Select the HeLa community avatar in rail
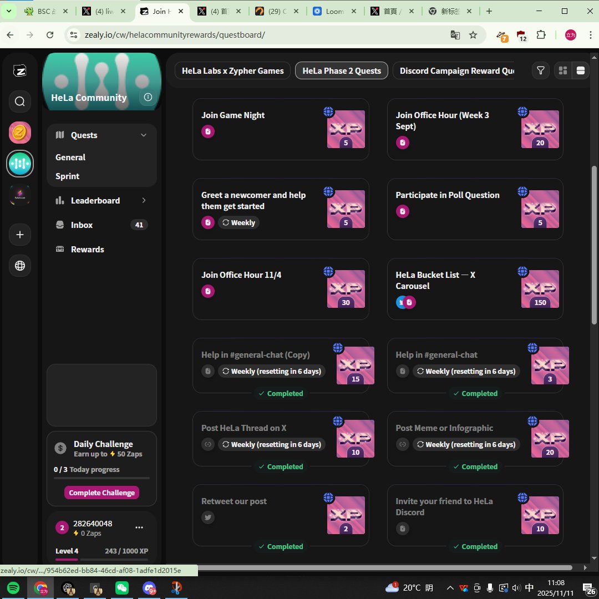This screenshot has width=599, height=599. pos(20,164)
